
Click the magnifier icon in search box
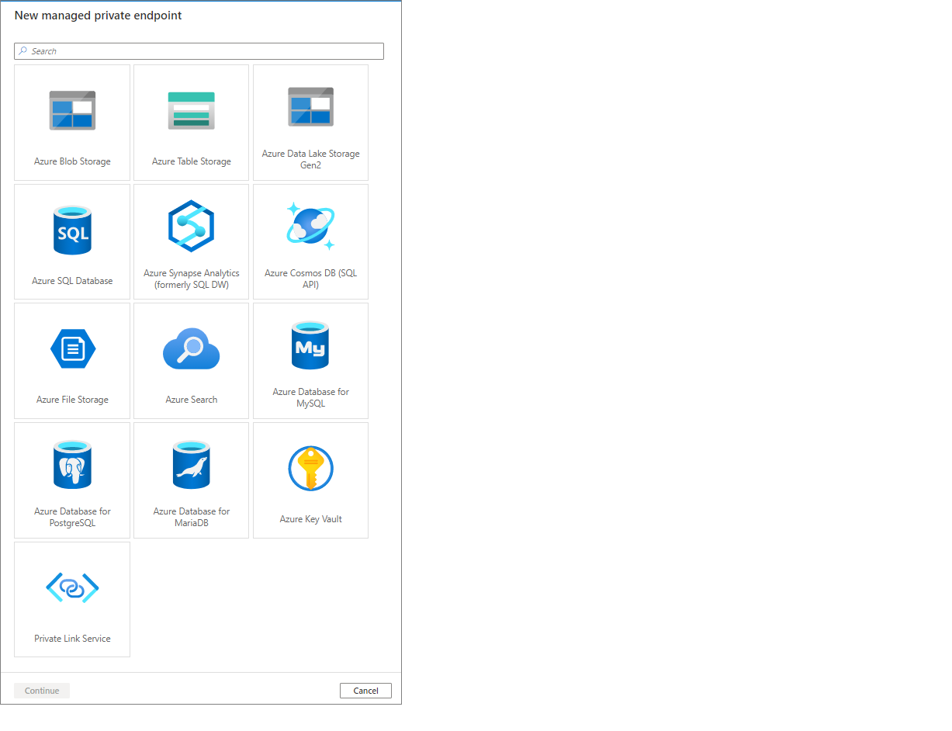click(23, 50)
